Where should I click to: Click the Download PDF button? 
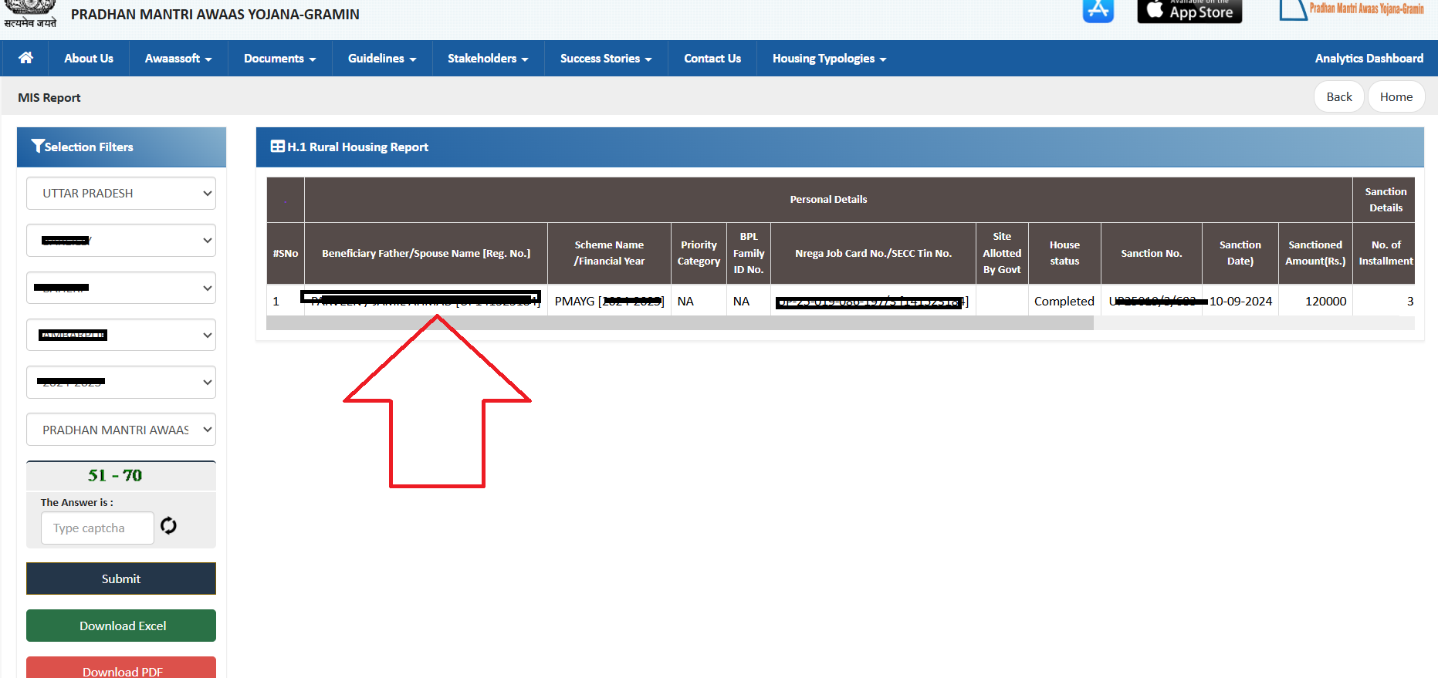pyautogui.click(x=121, y=668)
